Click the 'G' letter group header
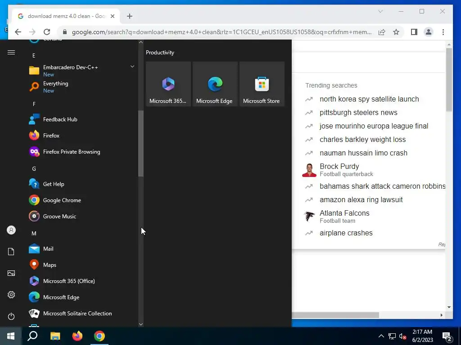Screen dimensions: 461x345 [34, 169]
